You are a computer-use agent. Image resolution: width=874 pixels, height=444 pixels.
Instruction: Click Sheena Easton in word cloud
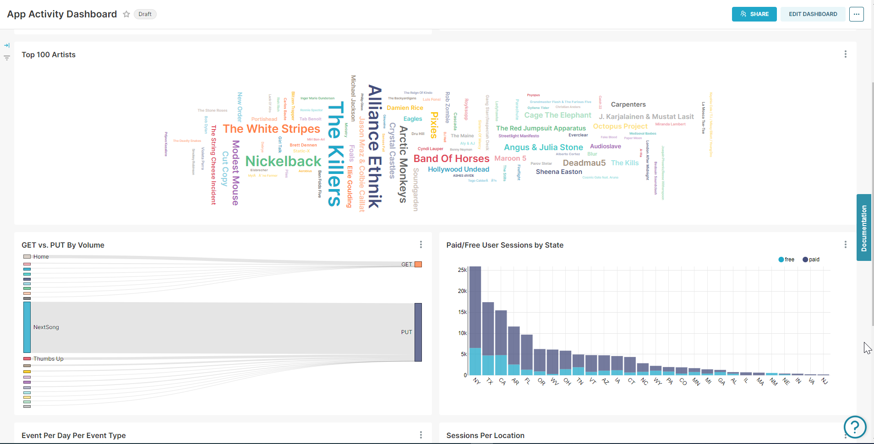[x=559, y=172]
